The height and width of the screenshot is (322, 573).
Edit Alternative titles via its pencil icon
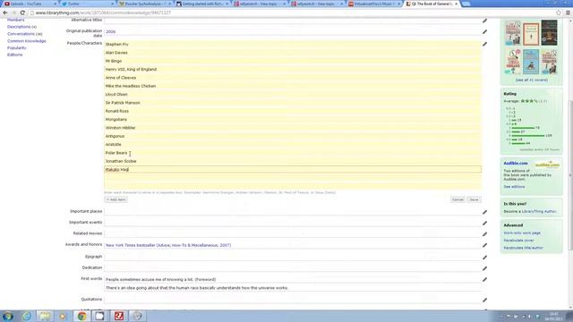[484, 21]
